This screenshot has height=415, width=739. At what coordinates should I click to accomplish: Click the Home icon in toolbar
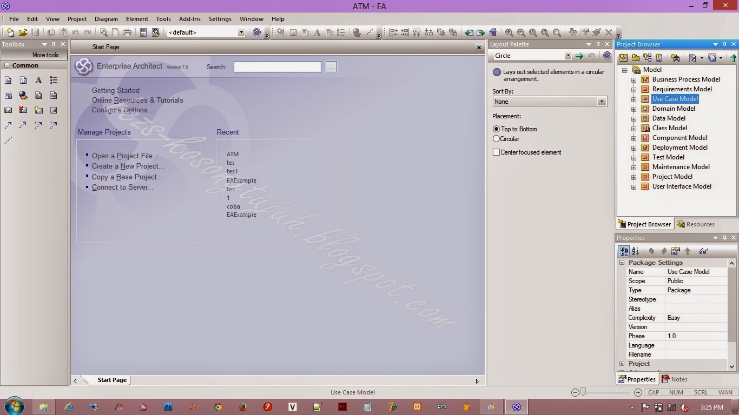pyautogui.click(x=493, y=32)
